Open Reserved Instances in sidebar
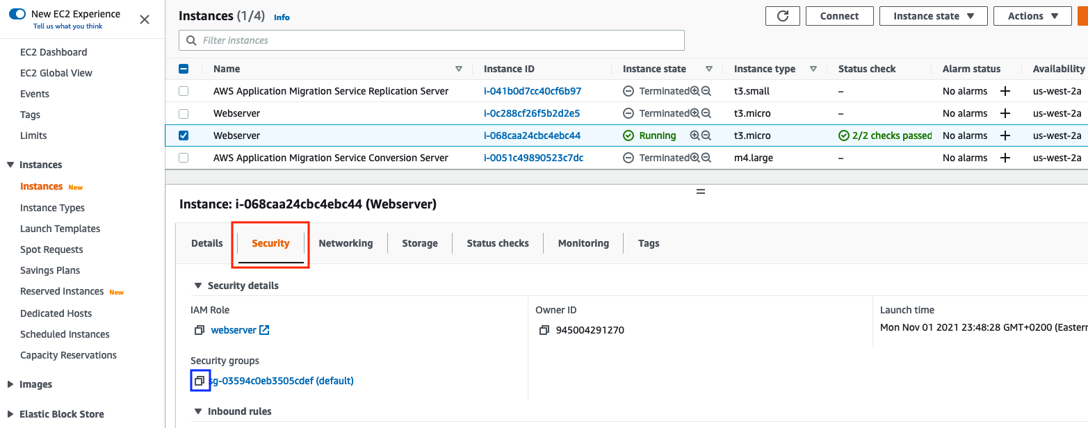Image resolution: width=1088 pixels, height=428 pixels. pos(62,291)
